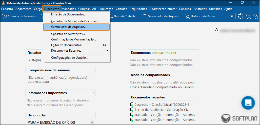This screenshot has width=260, height=125.
Task: Go to home via house icon
Action: [x=256, y=16]
